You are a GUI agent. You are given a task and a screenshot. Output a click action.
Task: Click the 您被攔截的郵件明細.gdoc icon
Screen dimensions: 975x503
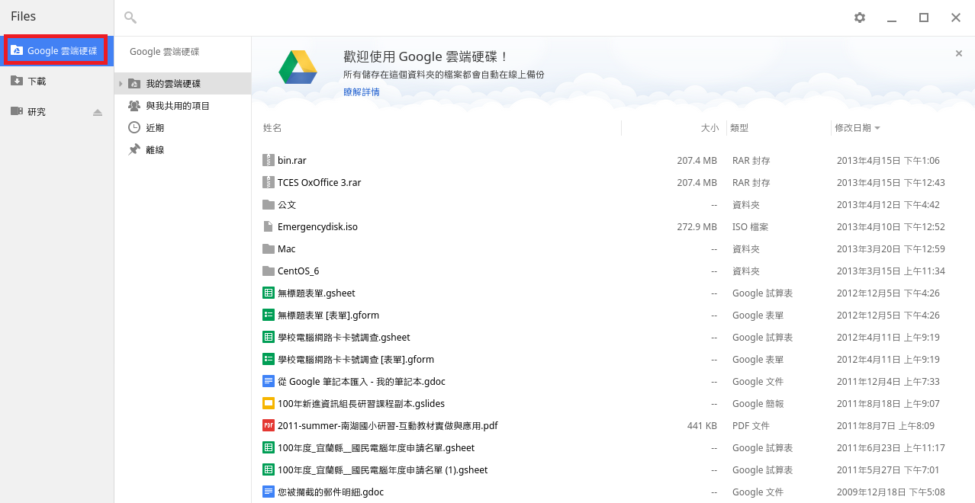click(x=268, y=492)
